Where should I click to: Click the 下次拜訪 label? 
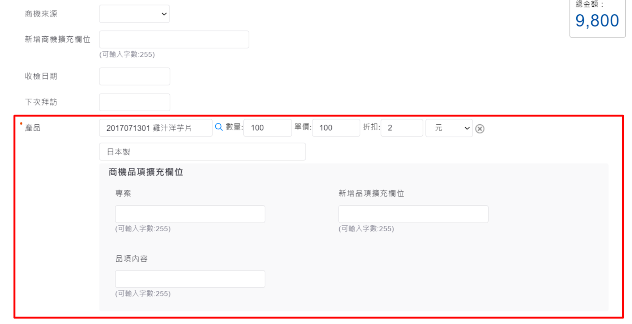point(41,102)
